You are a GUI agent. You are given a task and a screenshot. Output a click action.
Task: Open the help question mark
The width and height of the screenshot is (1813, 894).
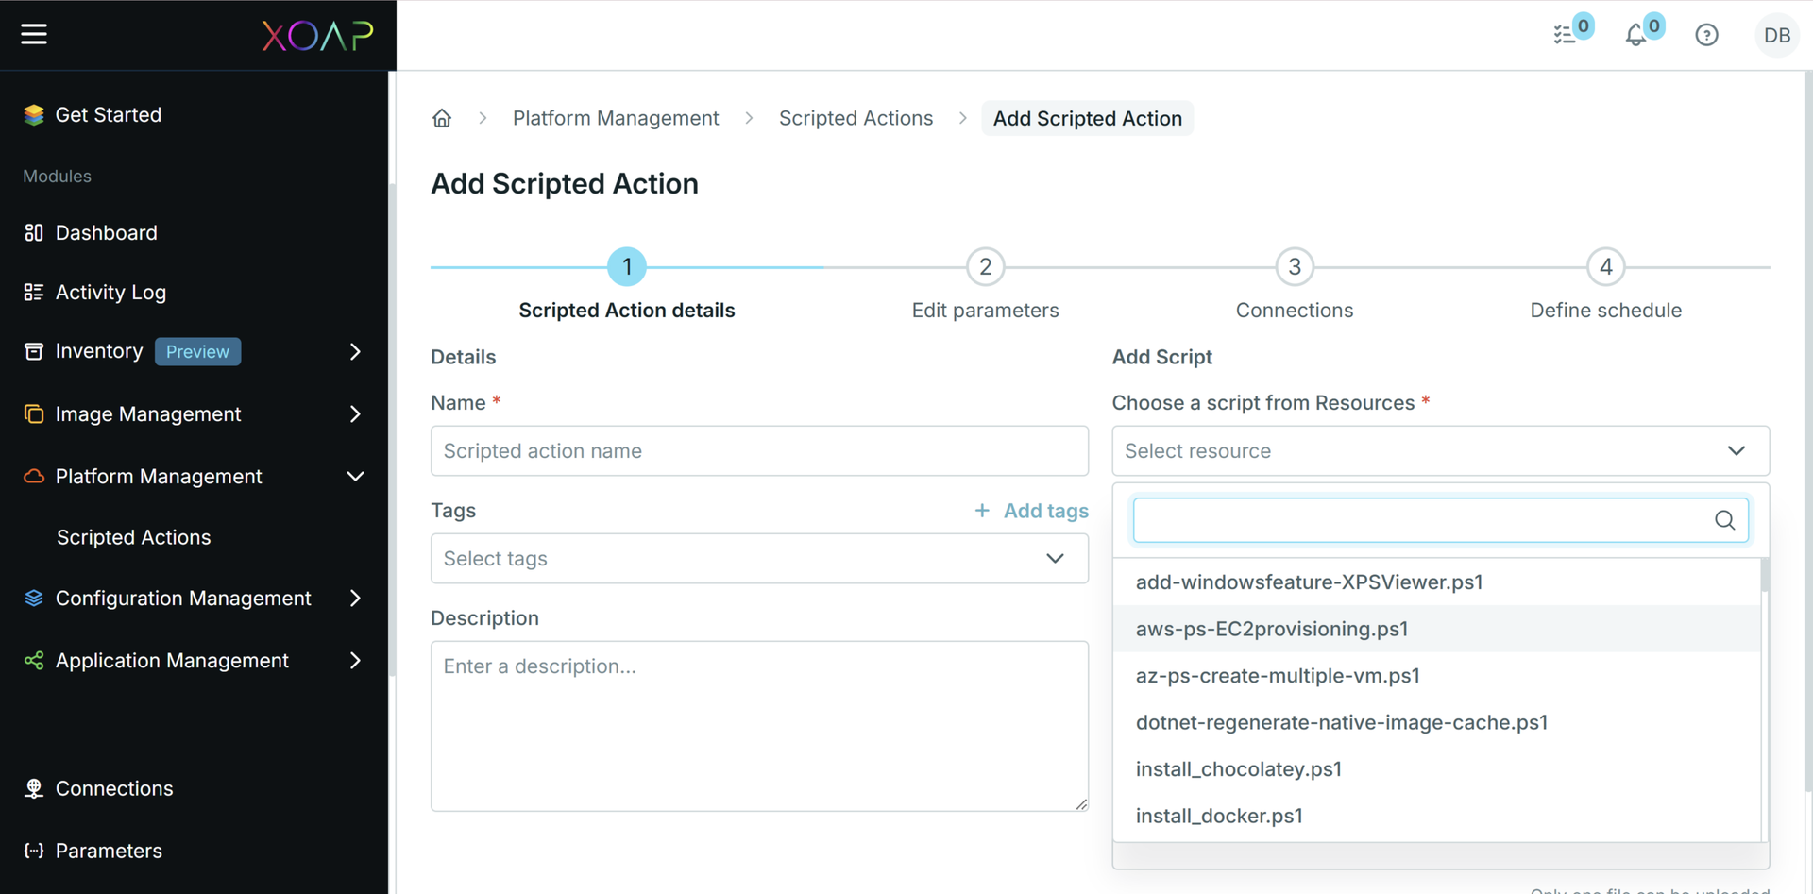click(x=1706, y=35)
